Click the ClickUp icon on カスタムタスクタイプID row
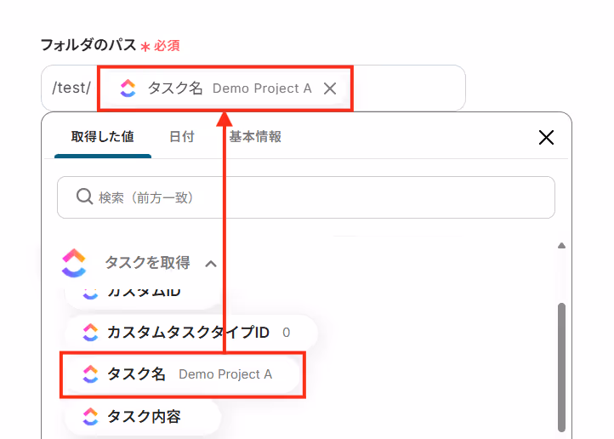Viewport: 614px width, 439px height. 90,333
